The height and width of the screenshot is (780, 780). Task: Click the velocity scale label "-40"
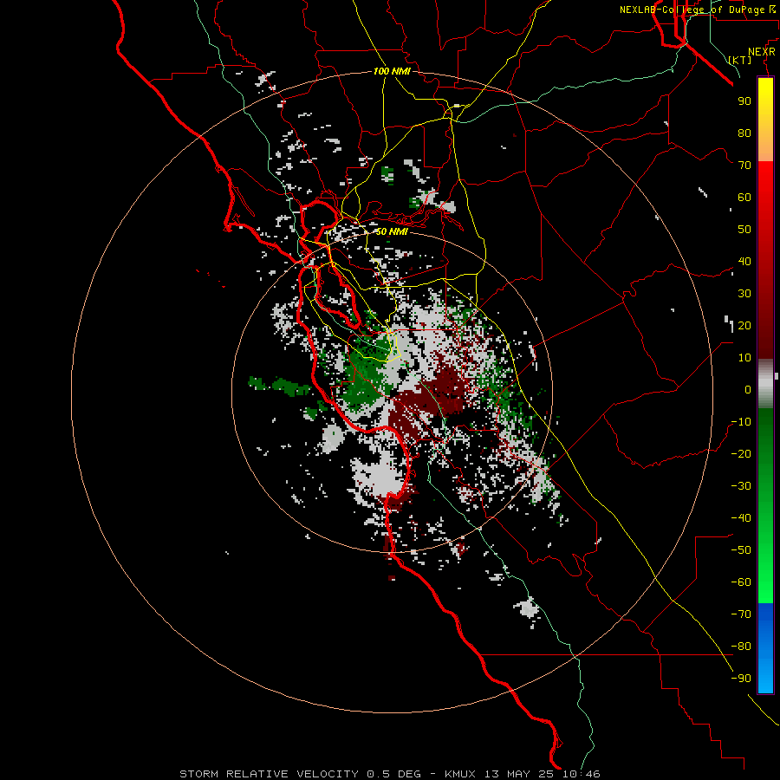[x=741, y=518]
